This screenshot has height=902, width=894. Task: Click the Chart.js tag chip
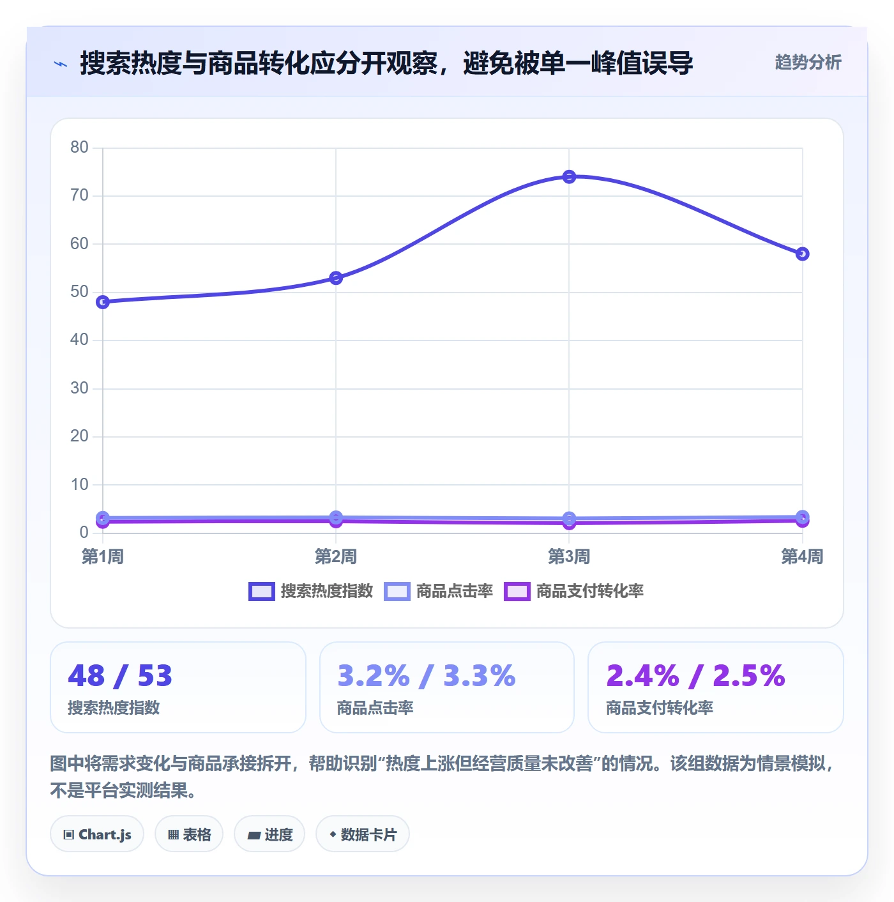(97, 834)
